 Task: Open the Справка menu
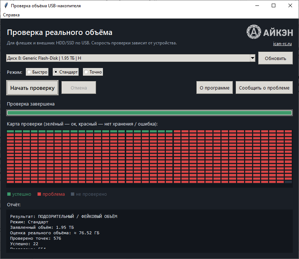tap(11, 15)
